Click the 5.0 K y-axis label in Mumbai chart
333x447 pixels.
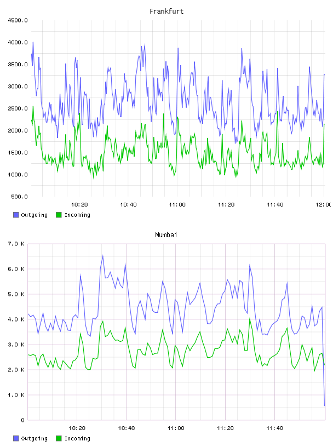point(16,294)
